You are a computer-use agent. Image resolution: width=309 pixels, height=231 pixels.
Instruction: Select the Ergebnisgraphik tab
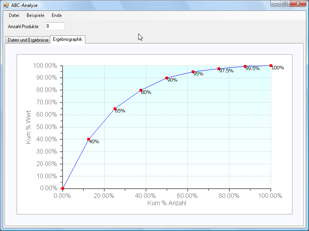pyautogui.click(x=68, y=39)
